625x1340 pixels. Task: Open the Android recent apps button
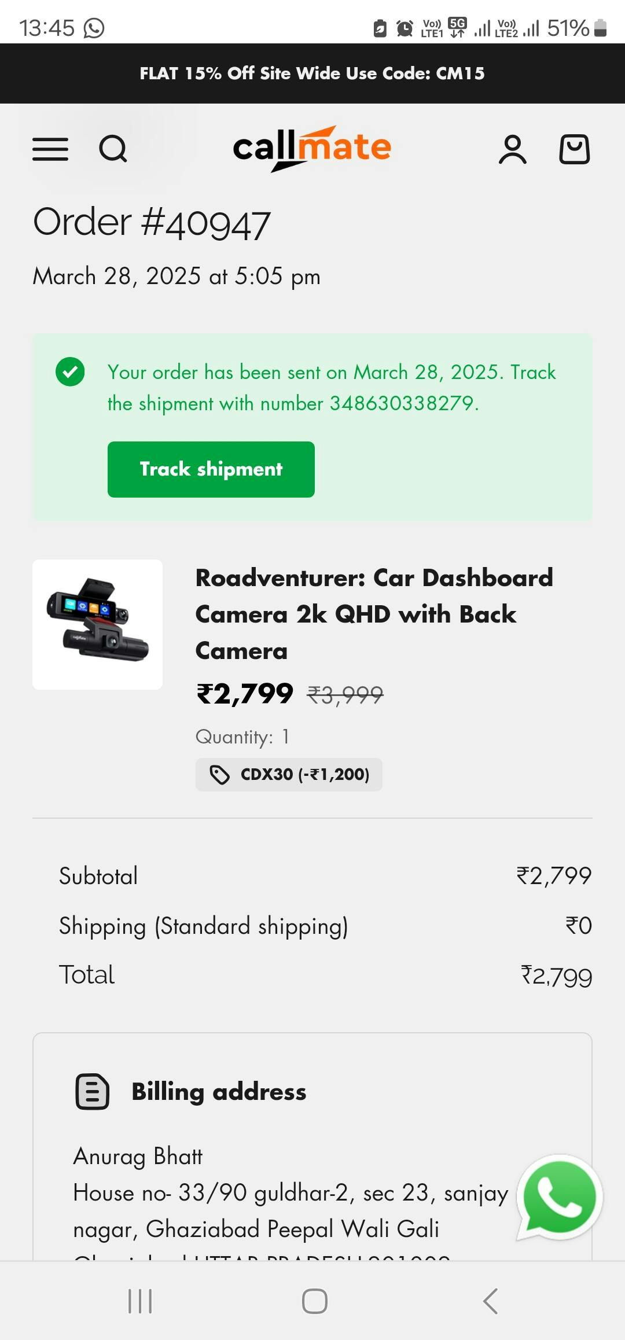pyautogui.click(x=140, y=1301)
